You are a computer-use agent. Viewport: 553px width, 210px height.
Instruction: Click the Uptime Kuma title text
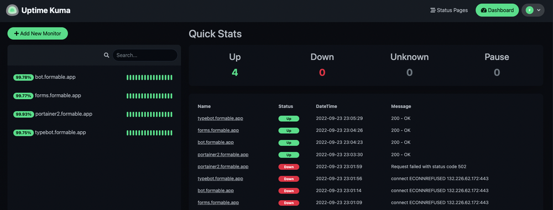[x=46, y=10]
